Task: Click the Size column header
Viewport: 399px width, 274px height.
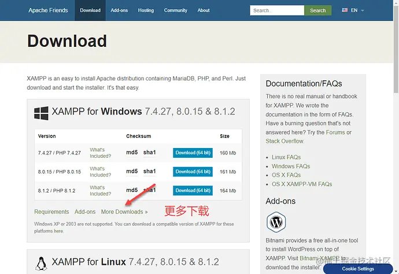Action: pyautogui.click(x=224, y=136)
